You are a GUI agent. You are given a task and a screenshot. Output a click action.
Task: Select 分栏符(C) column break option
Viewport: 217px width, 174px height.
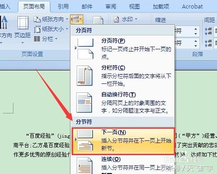tap(123, 76)
